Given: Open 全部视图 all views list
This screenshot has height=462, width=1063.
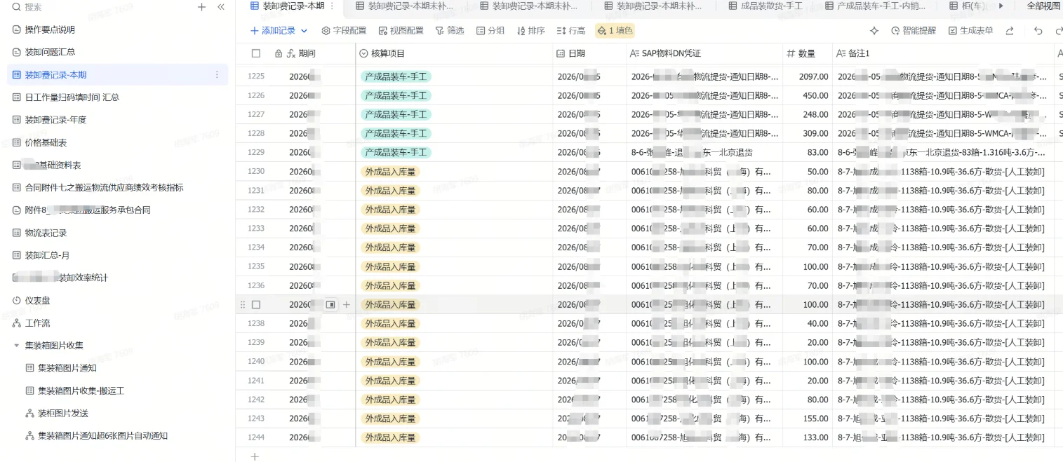Looking at the screenshot, I should pyautogui.click(x=1043, y=6).
